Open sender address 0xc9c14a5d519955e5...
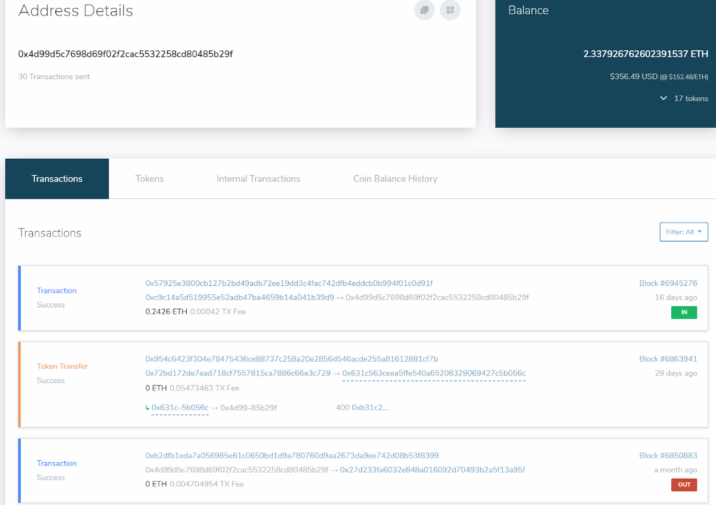716x505 pixels. pos(240,297)
